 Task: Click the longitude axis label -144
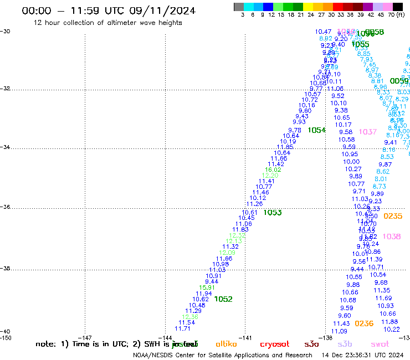click(x=165, y=338)
